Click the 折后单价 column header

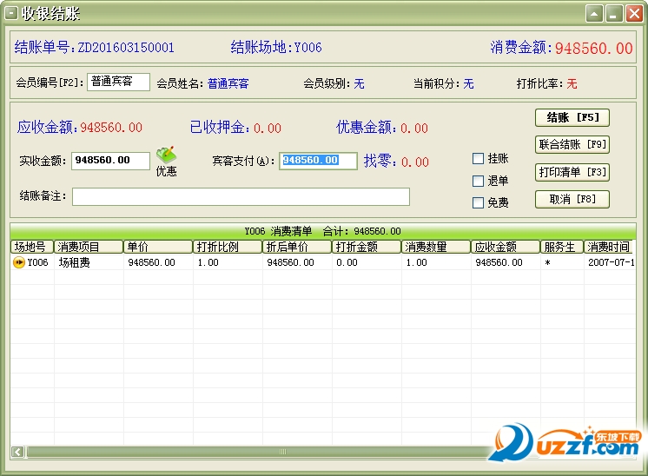click(x=297, y=247)
